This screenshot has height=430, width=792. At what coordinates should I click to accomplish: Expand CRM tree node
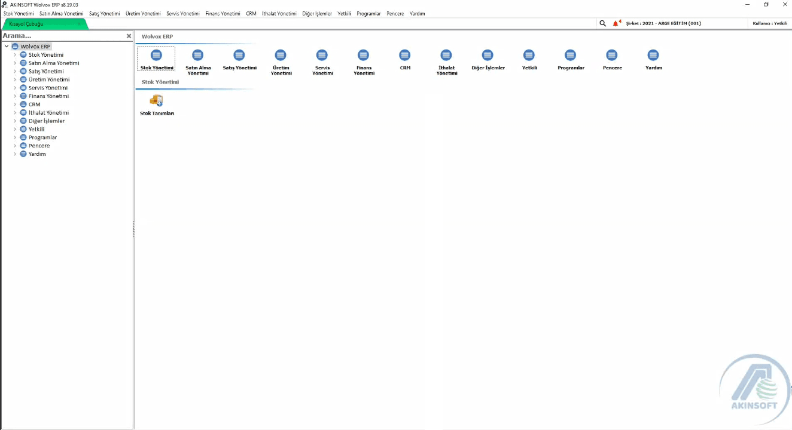[15, 105]
